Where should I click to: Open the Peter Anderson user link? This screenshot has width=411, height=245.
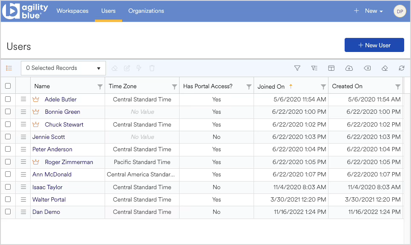(52, 149)
